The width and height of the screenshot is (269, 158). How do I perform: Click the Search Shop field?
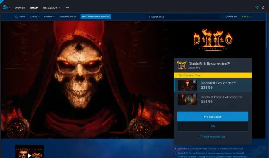pyautogui.click(x=184, y=17)
